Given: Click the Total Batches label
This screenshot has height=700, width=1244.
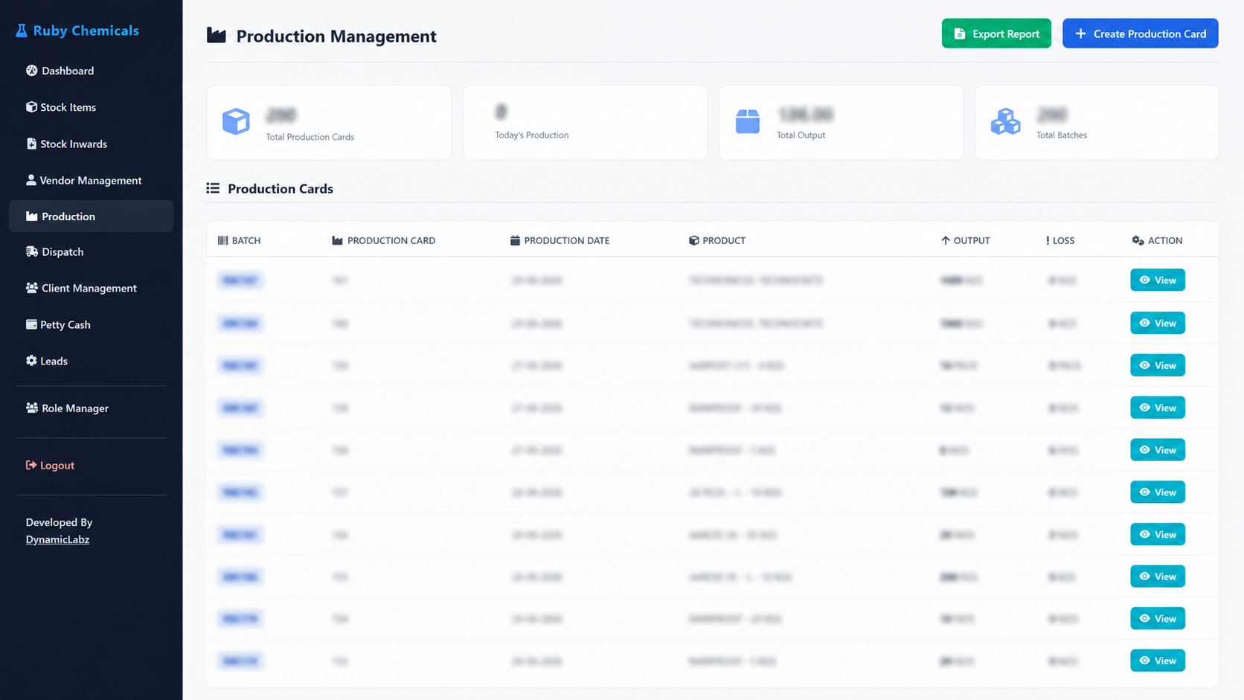Looking at the screenshot, I should (1062, 135).
